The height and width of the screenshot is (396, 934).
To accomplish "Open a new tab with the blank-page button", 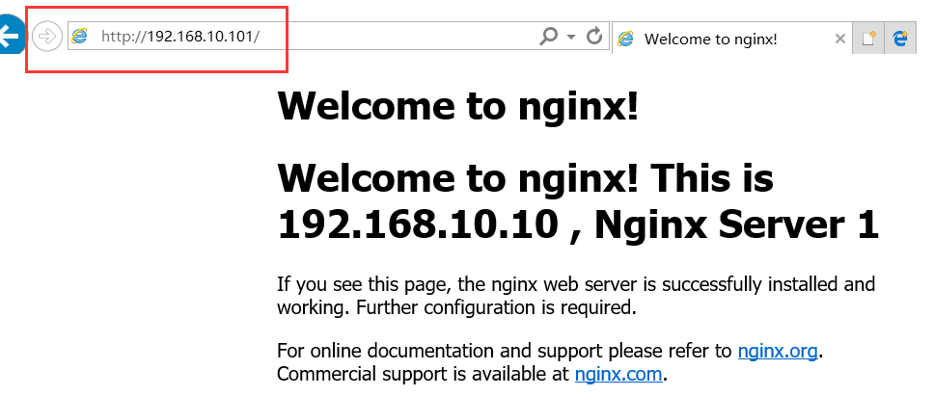I will coord(868,39).
